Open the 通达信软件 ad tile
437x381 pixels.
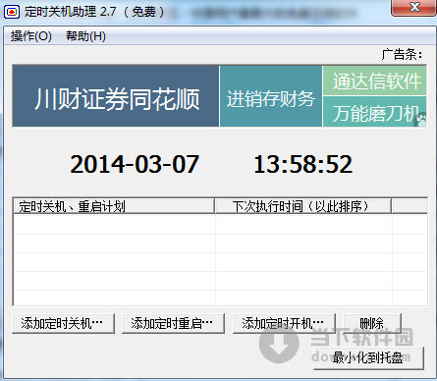click(375, 81)
